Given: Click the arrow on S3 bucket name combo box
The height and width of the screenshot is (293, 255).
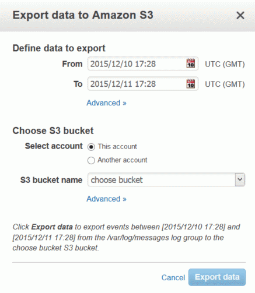Looking at the screenshot, I should 240,179.
